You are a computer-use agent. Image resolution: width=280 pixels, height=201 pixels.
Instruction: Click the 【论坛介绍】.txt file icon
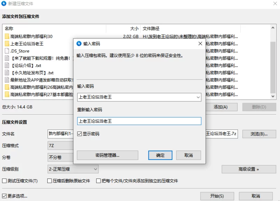[x=7, y=66]
